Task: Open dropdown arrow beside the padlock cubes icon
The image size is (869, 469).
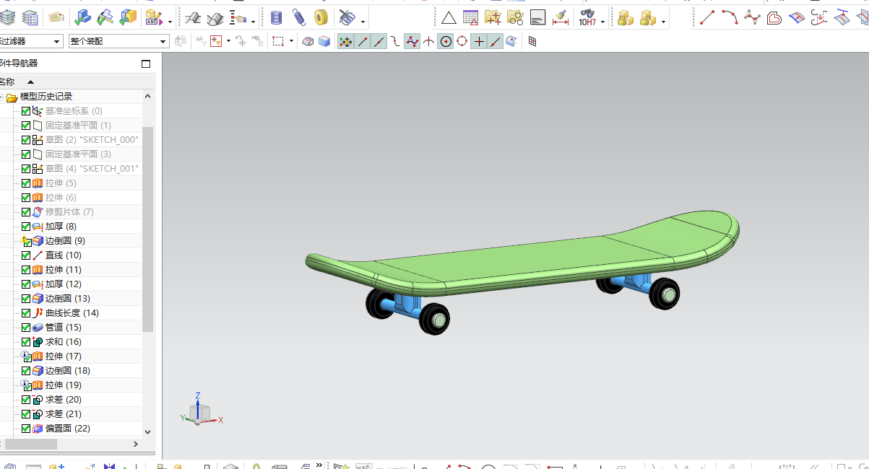Action: pyautogui.click(x=664, y=22)
